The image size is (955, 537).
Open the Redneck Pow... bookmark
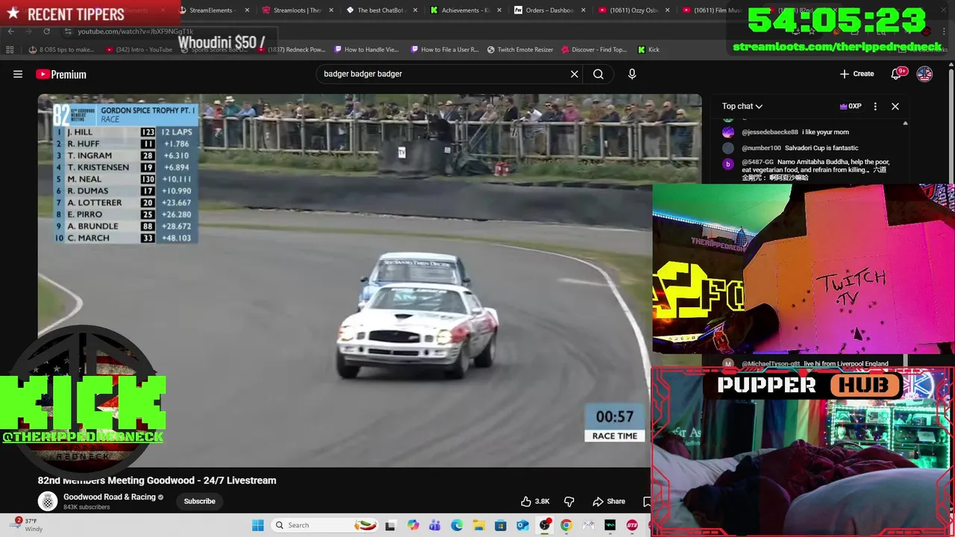[x=292, y=49]
